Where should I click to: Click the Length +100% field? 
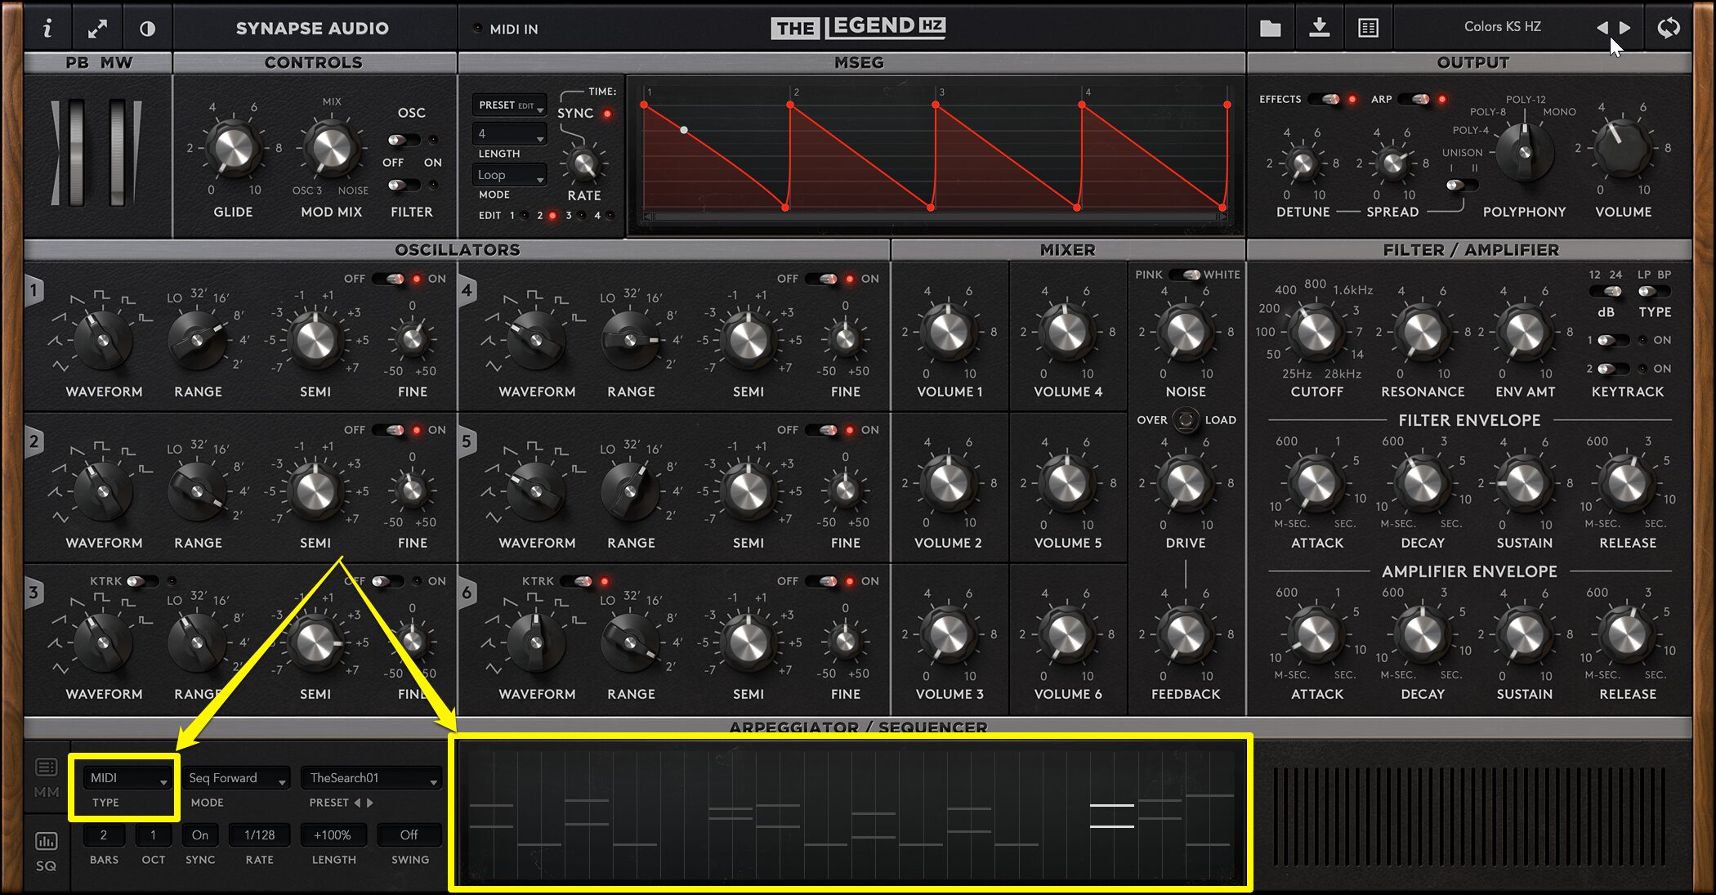pyautogui.click(x=333, y=835)
